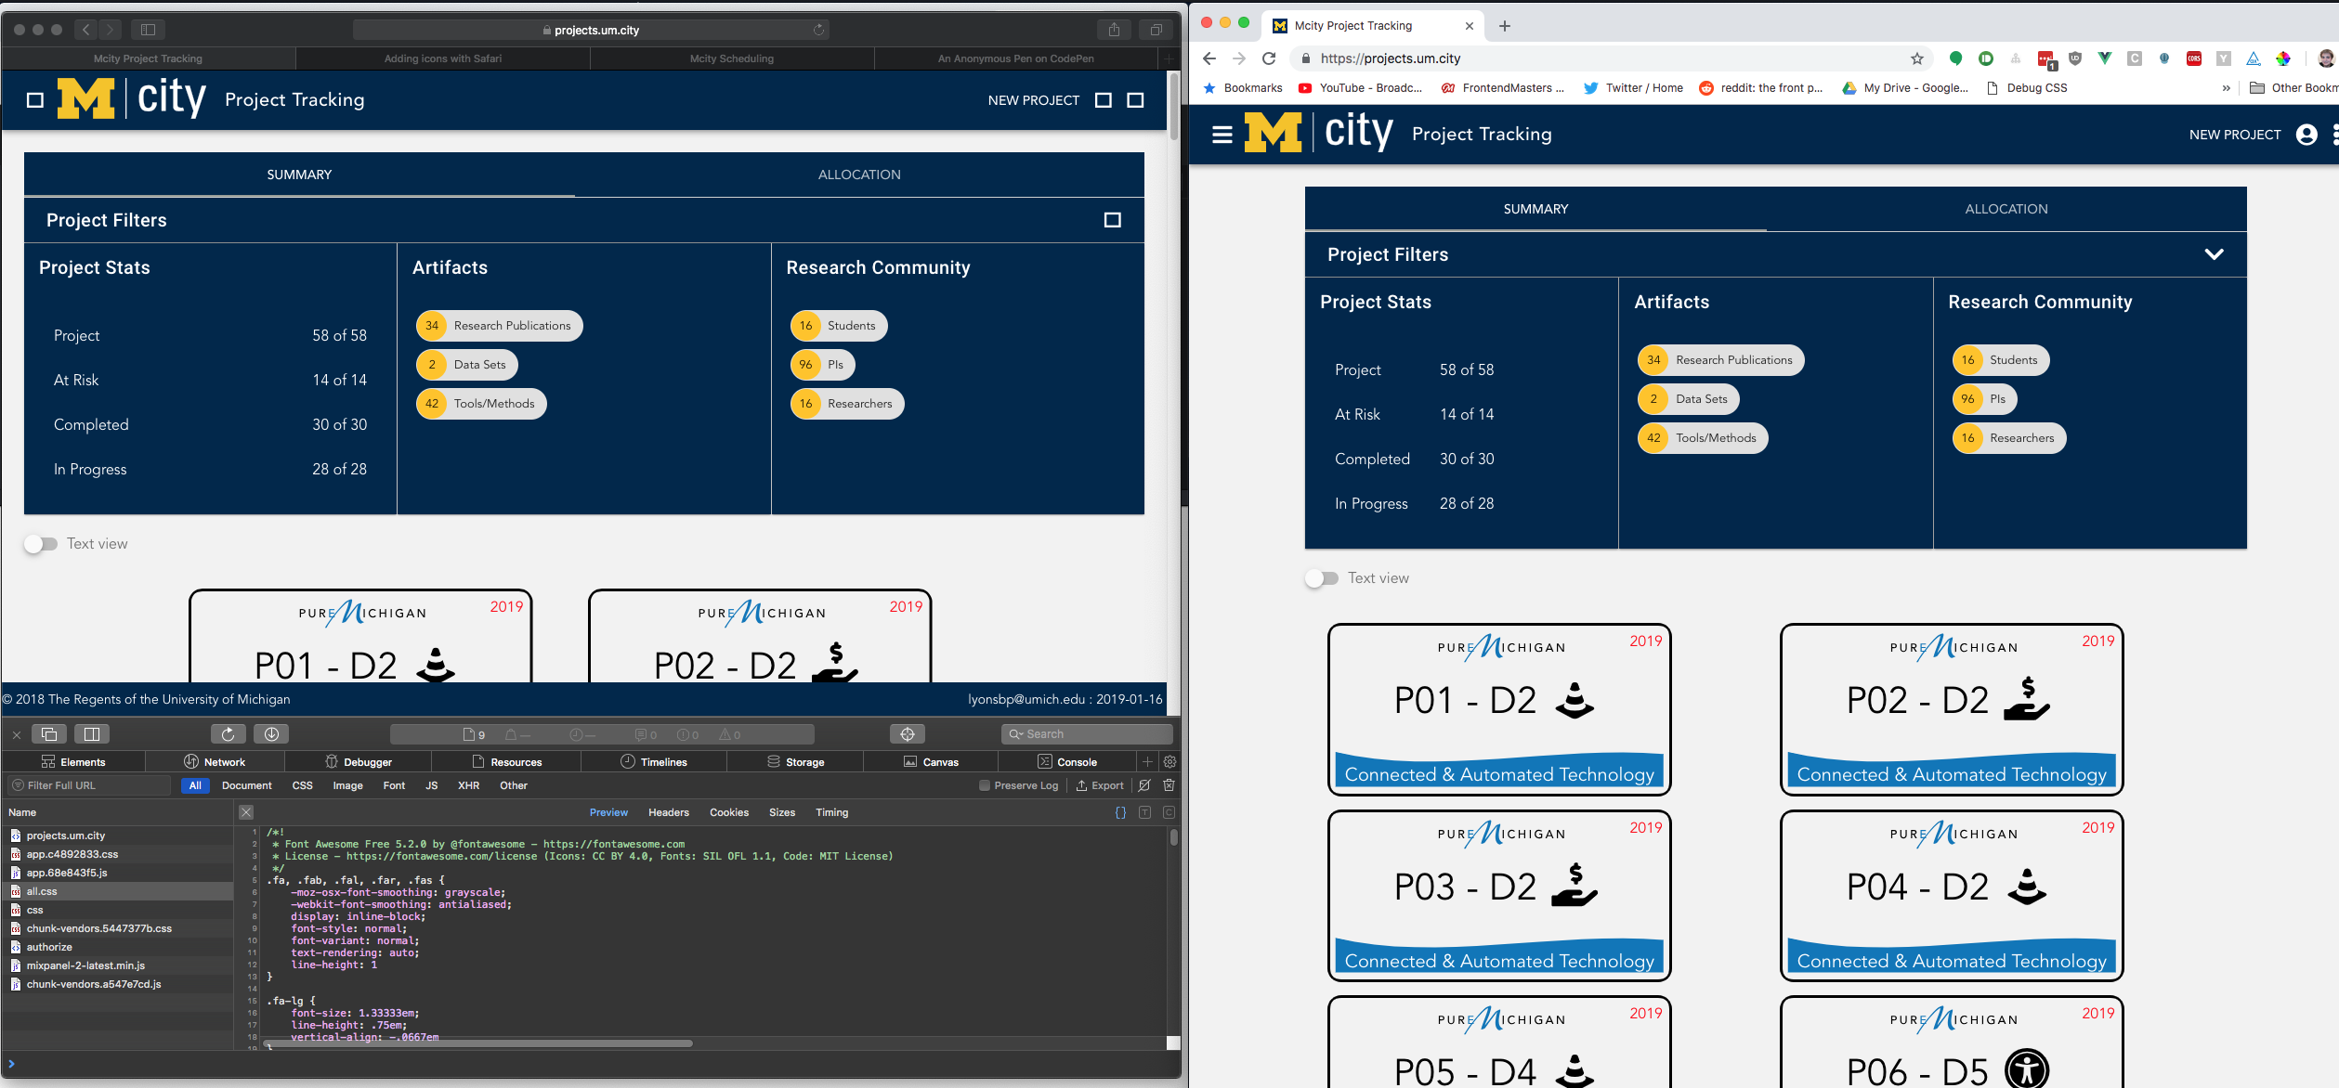Check the Preserve Log checkbox

point(984,784)
